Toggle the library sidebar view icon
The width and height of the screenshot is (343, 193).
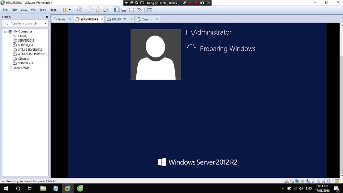pyautogui.click(x=116, y=10)
